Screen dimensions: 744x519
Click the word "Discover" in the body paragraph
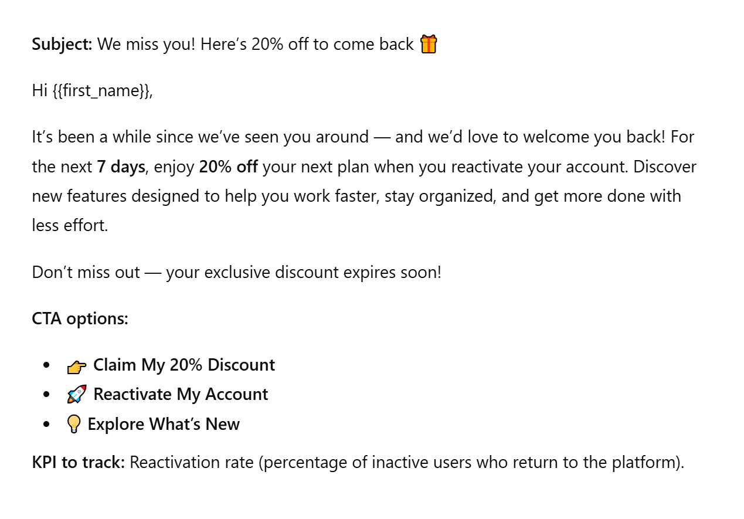665,167
